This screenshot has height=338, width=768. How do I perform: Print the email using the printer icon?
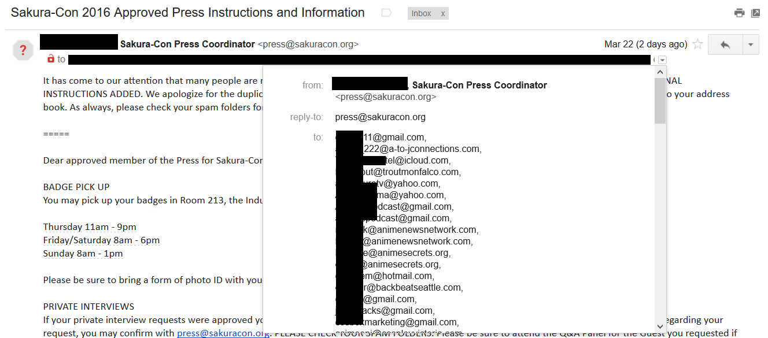pyautogui.click(x=739, y=13)
